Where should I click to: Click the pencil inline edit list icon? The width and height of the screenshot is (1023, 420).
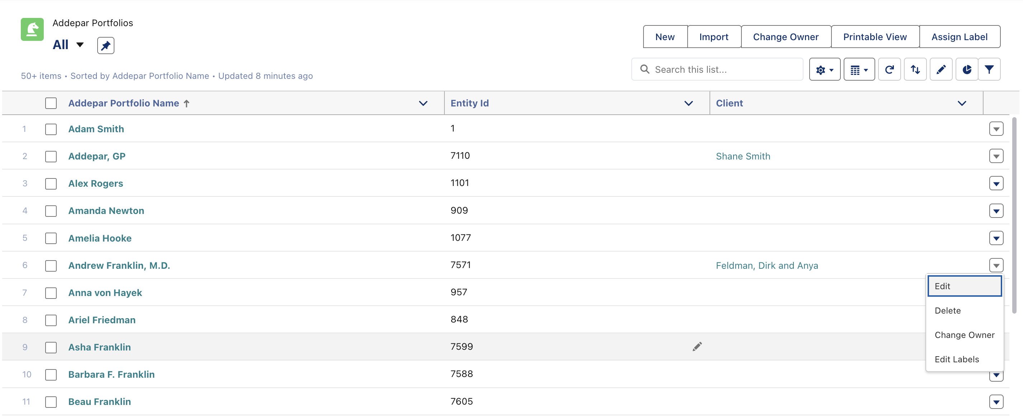coord(941,70)
